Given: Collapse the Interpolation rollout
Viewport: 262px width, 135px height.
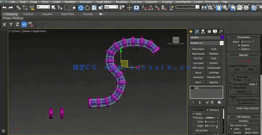Looking at the screenshot, I should coord(243,37).
